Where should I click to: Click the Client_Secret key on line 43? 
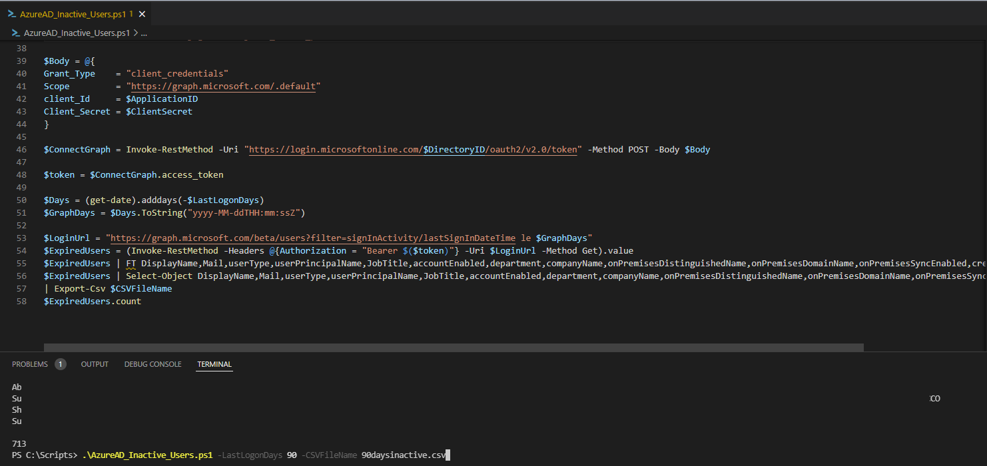coord(77,112)
